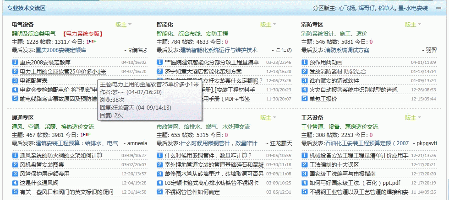This screenshot has width=449, height=200.
Task: Expand 版主 dropdown for 消防专区
Action: pos(413,25)
